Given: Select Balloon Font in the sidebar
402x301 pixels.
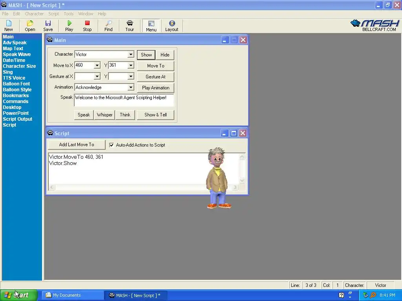Looking at the screenshot, I should coord(16,84).
